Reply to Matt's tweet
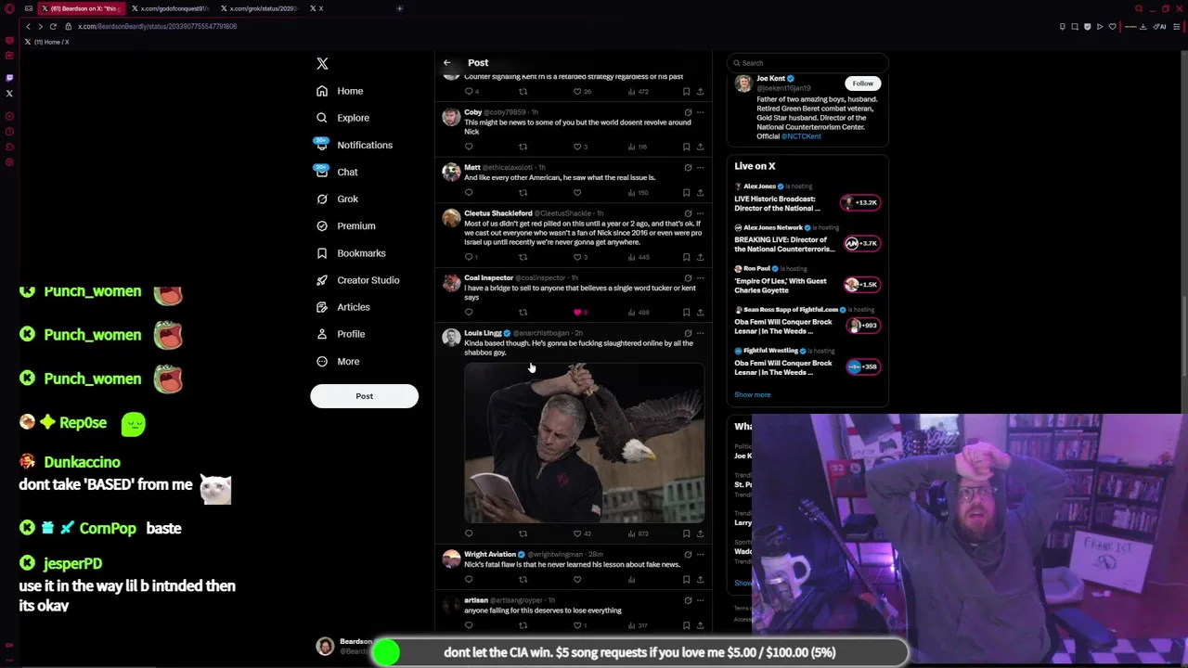The height and width of the screenshot is (668, 1188). coord(469,193)
